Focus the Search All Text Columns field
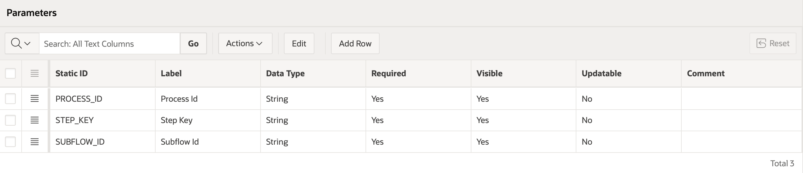This screenshot has height=173, width=803. [109, 43]
